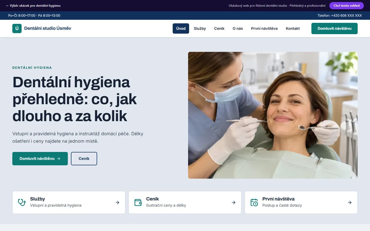Click the Ilustrační ceny a délky subtitle

click(x=166, y=205)
